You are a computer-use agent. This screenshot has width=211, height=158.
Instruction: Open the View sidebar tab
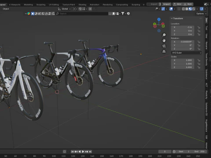pyautogui.click(x=207, y=36)
